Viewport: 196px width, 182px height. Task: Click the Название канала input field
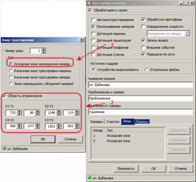coord(140,85)
